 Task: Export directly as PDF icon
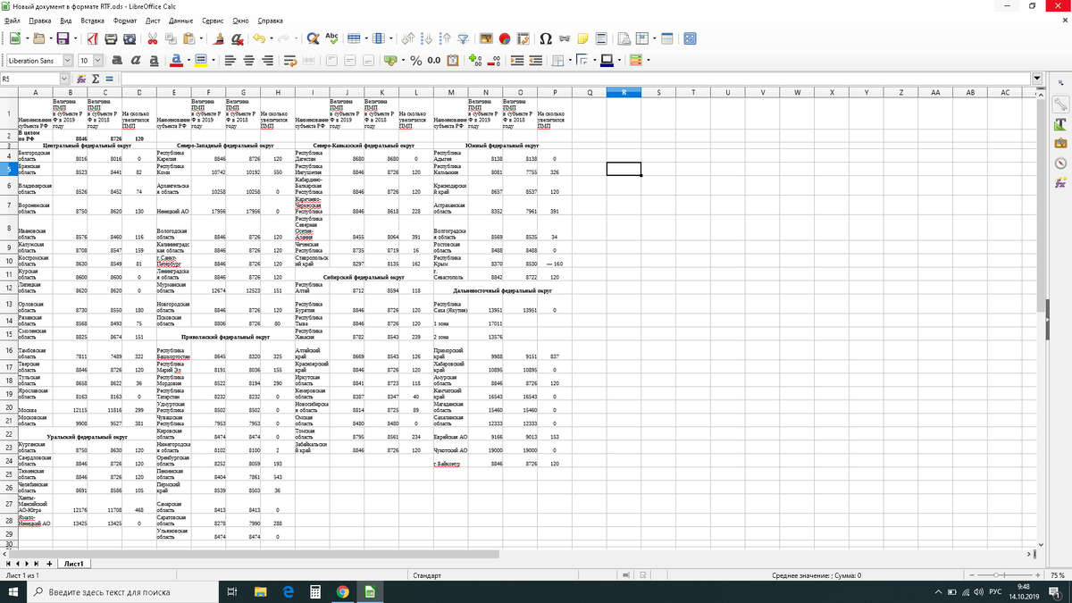coord(93,38)
